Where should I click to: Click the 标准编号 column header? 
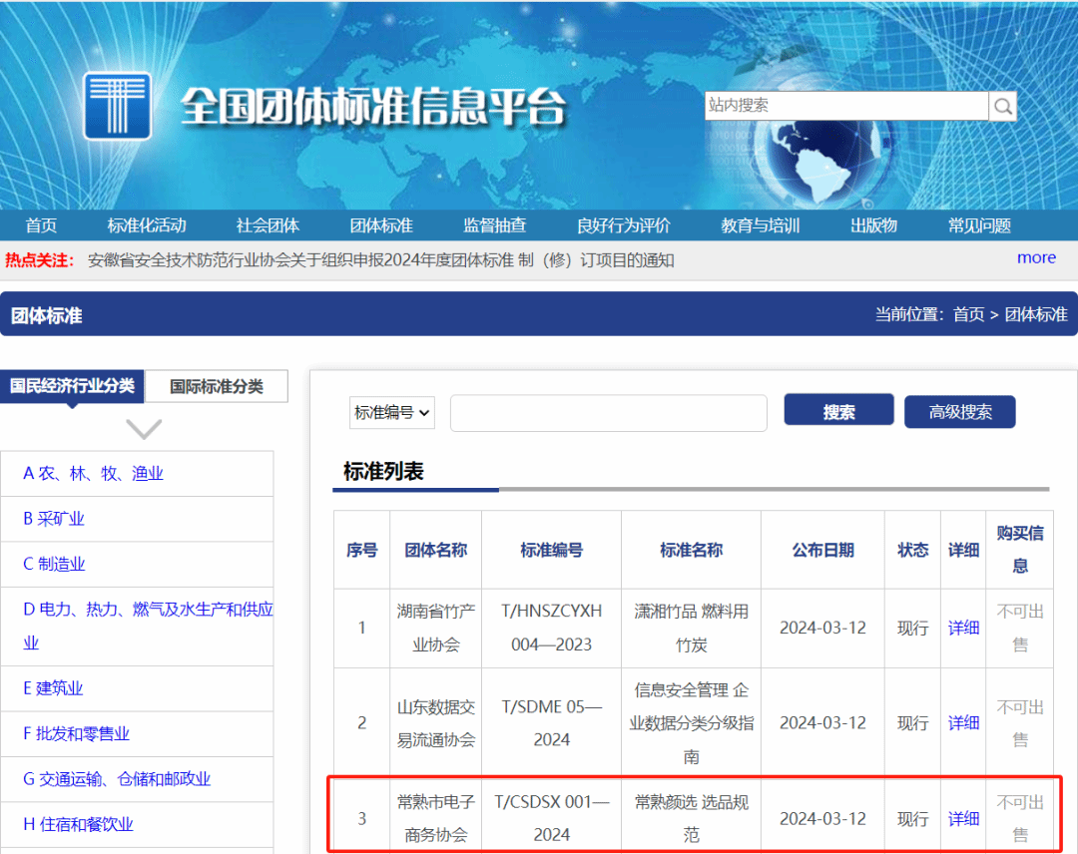tap(551, 550)
